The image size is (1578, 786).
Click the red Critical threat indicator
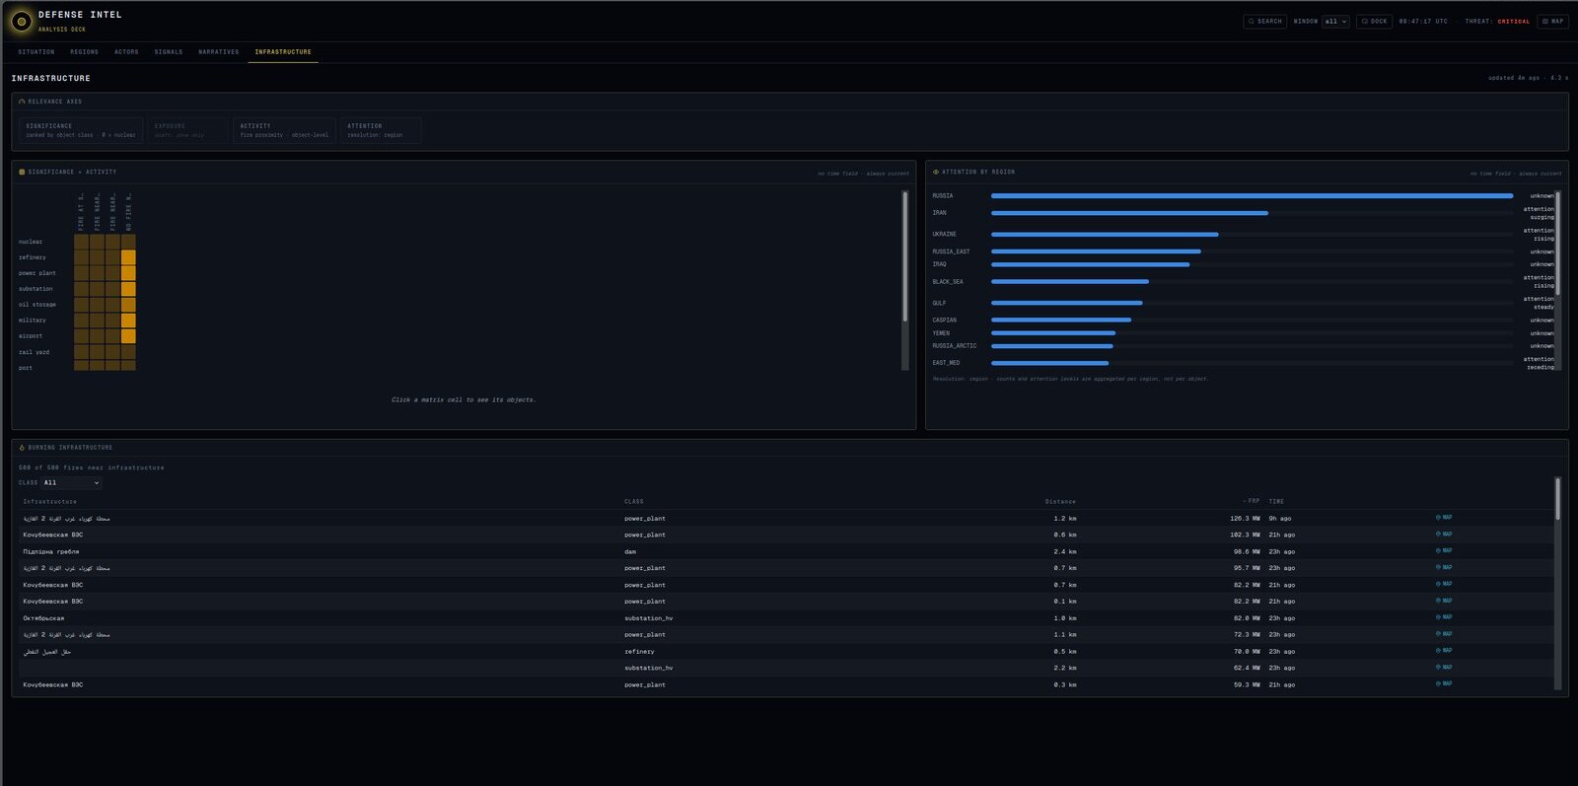[1514, 22]
